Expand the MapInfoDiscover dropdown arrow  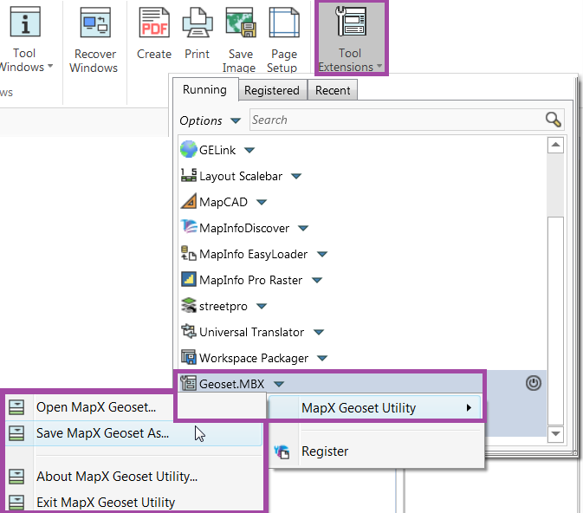(x=303, y=229)
